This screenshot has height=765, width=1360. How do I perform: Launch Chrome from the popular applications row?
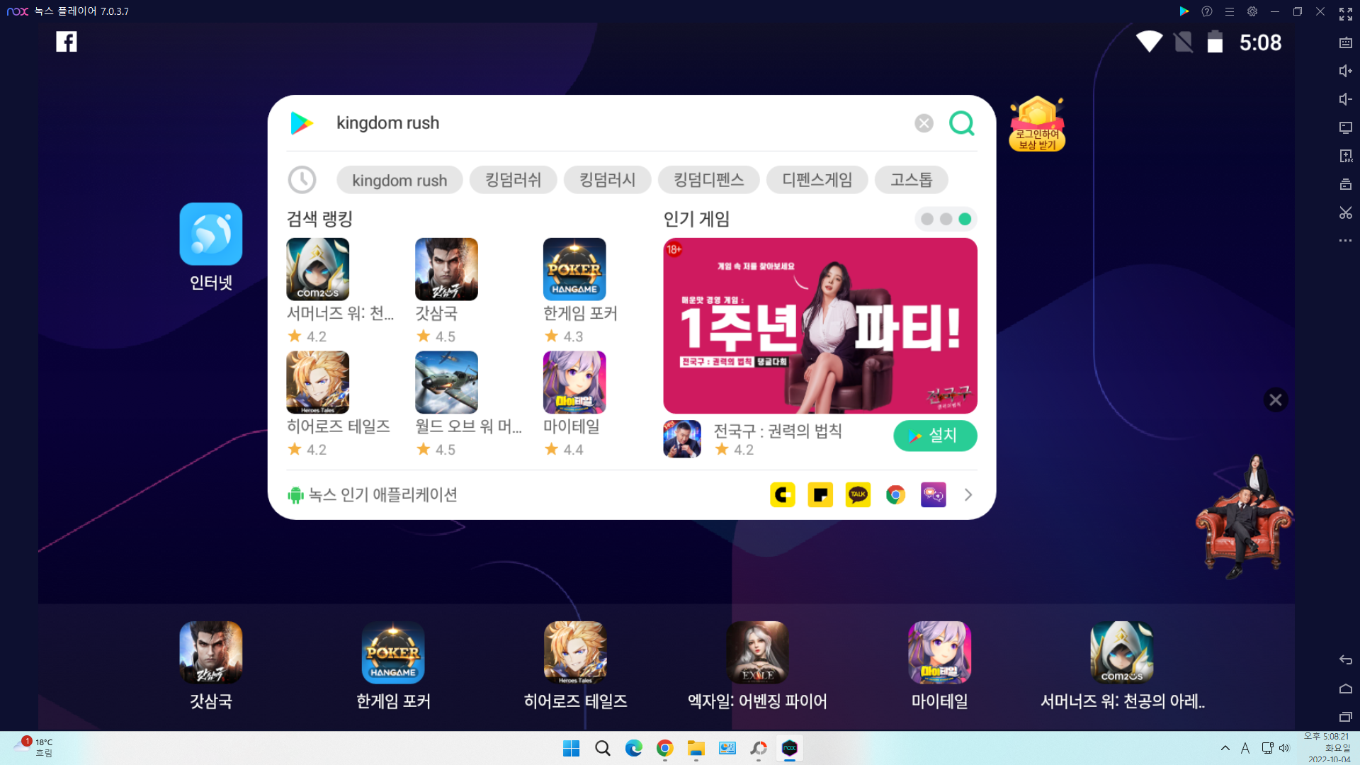coord(895,494)
